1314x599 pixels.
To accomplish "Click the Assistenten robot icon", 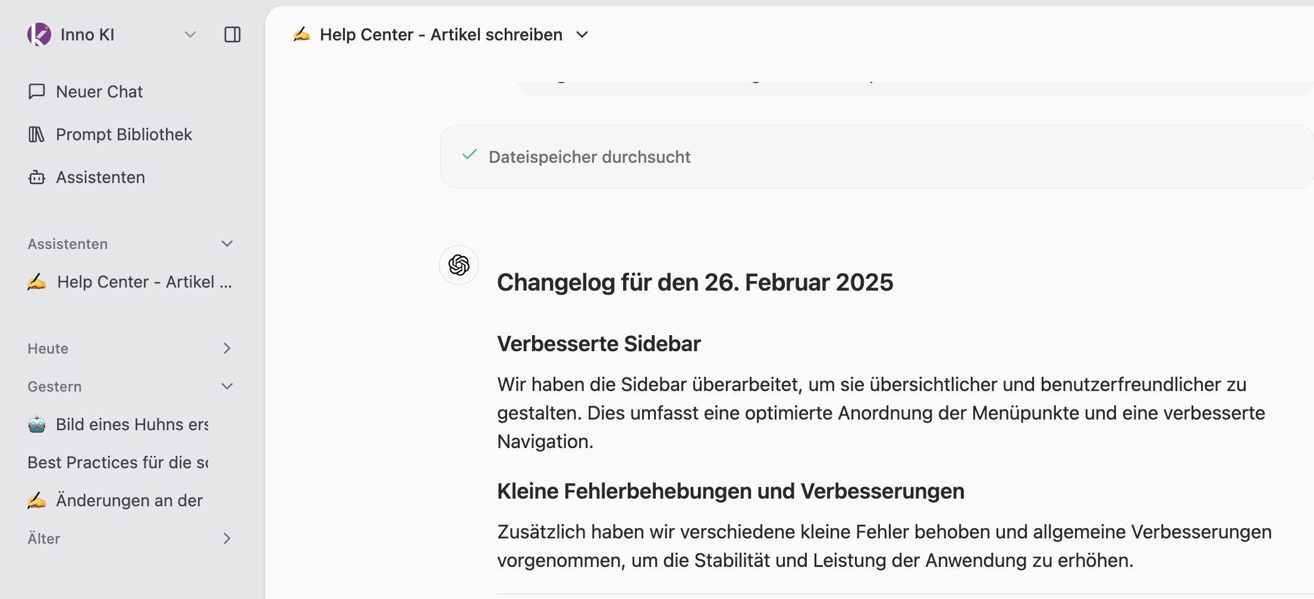I will click(x=37, y=177).
